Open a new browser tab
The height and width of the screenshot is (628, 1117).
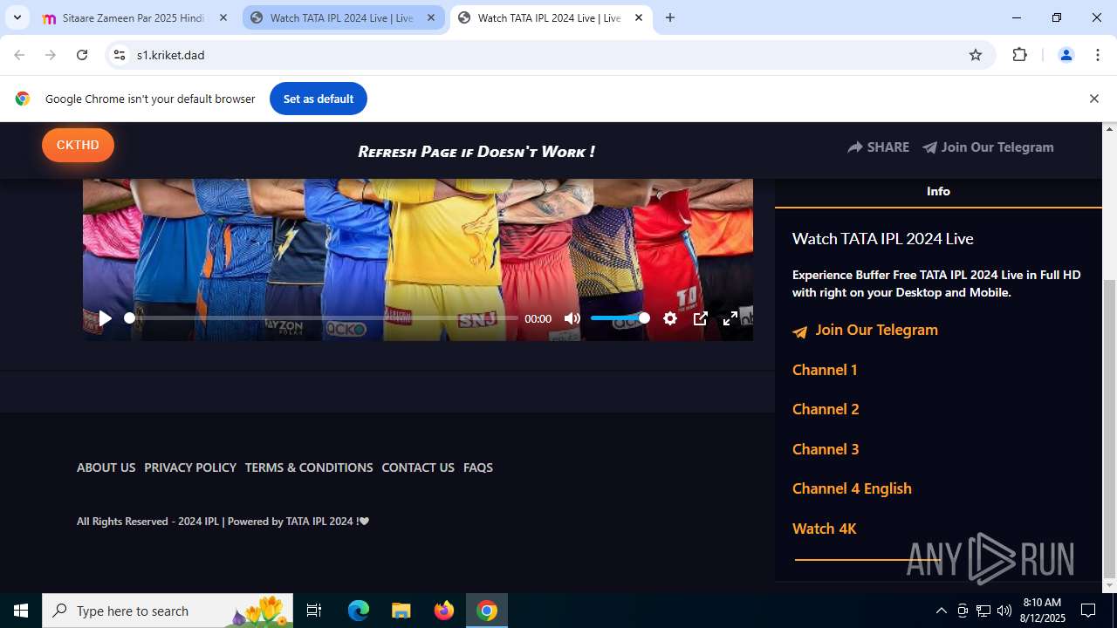click(670, 17)
